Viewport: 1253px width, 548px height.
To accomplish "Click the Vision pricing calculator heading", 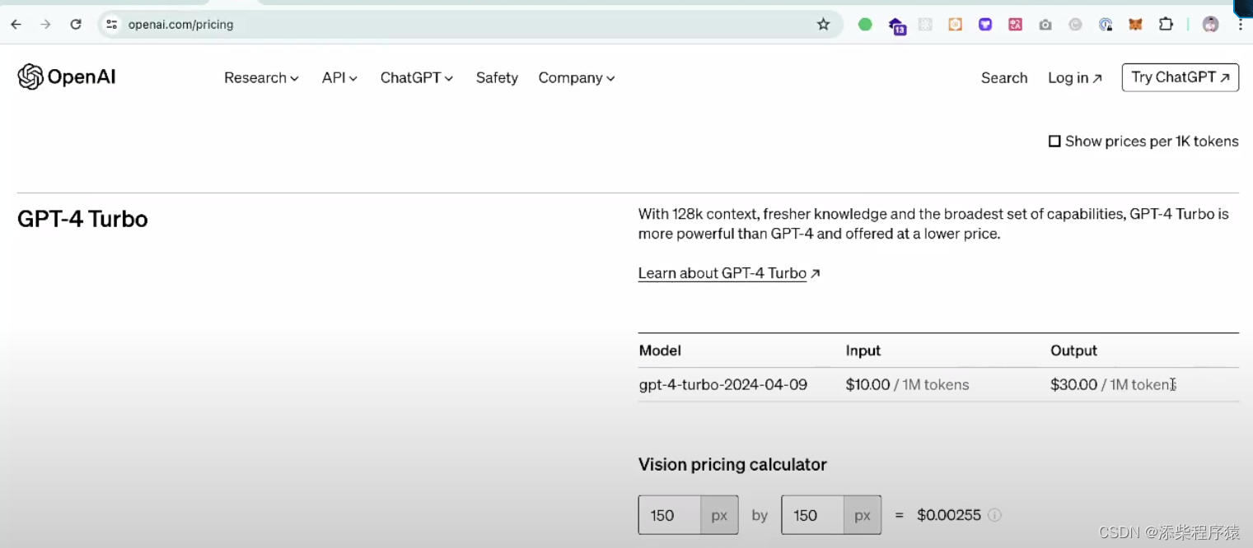I will pos(732,465).
